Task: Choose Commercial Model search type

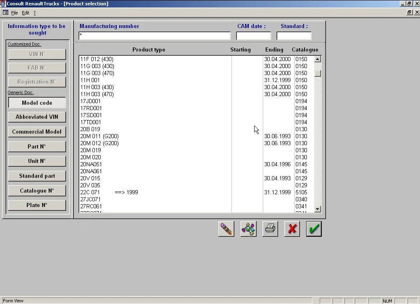Action: [37, 132]
